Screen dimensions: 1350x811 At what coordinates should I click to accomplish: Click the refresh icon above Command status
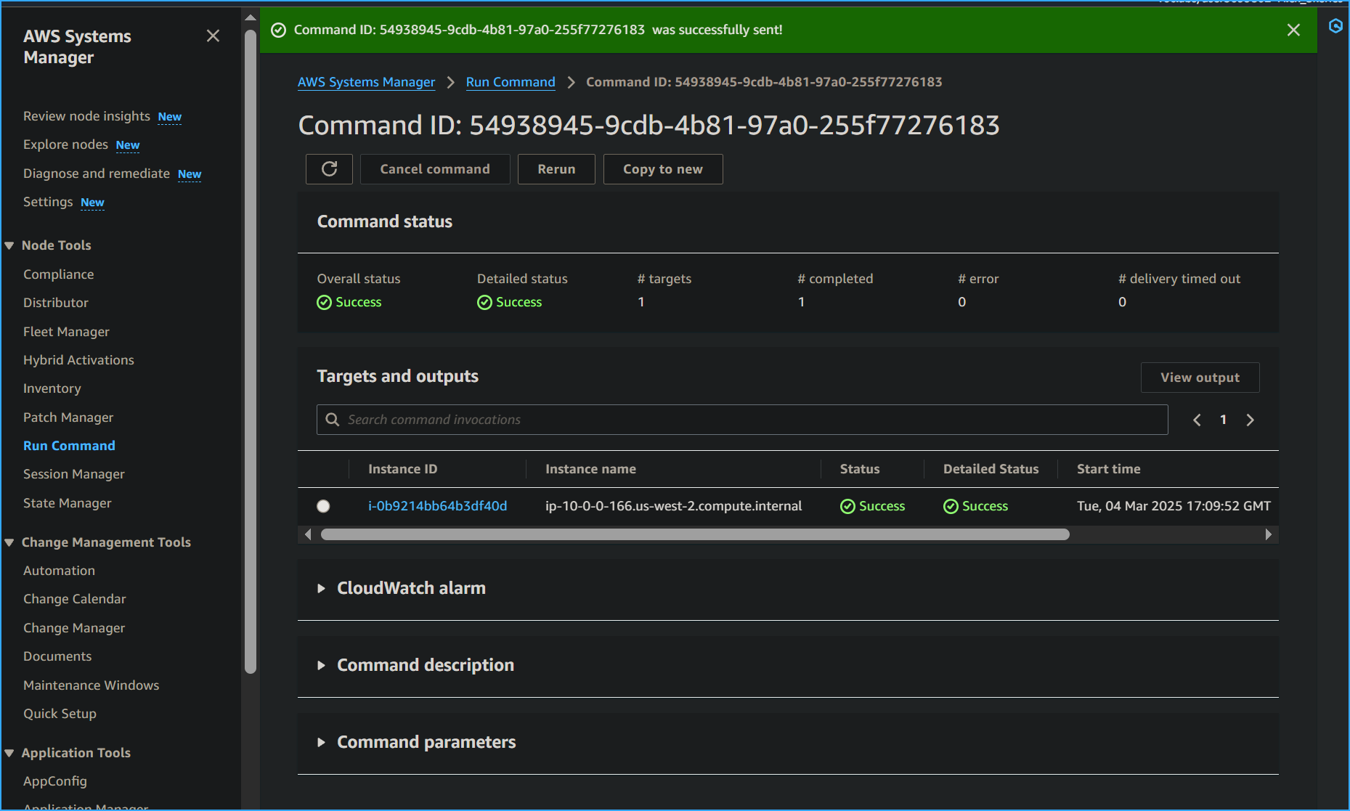click(329, 168)
